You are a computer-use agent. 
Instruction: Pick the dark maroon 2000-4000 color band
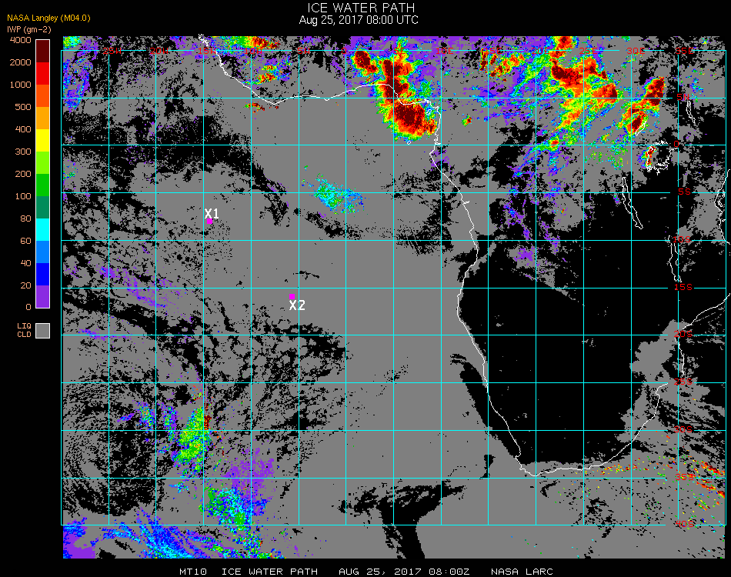pos(43,52)
